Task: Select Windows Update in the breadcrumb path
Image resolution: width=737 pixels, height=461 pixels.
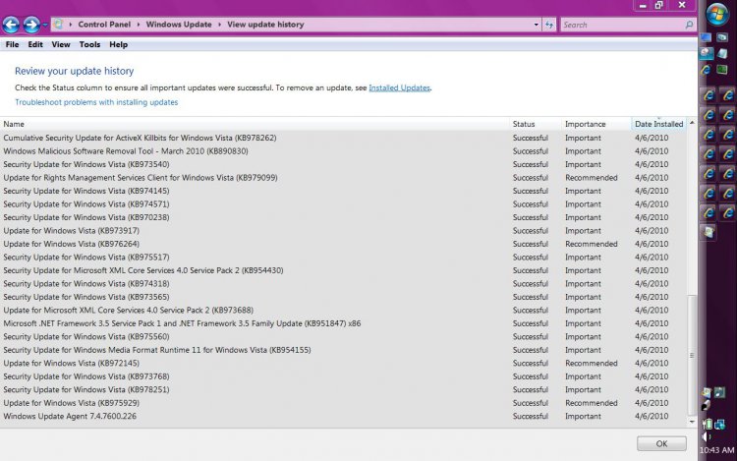Action: [x=179, y=25]
